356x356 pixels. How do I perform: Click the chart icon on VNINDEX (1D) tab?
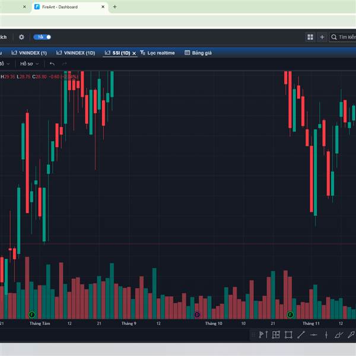pyautogui.click(x=59, y=53)
